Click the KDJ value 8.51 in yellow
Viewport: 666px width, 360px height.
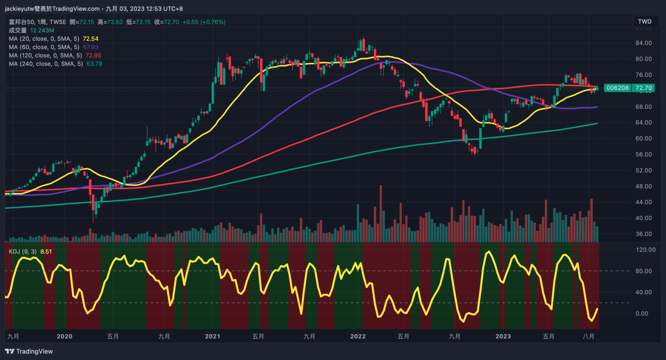(46, 252)
